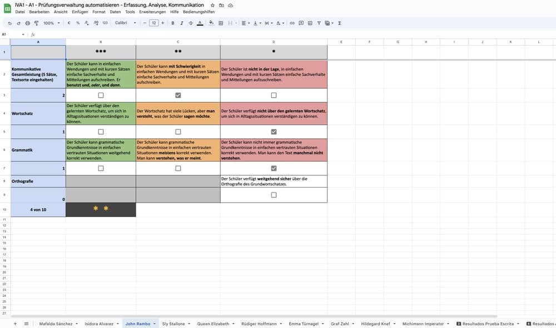Activate the paint format tool
The image size is (556, 328).
click(36, 23)
